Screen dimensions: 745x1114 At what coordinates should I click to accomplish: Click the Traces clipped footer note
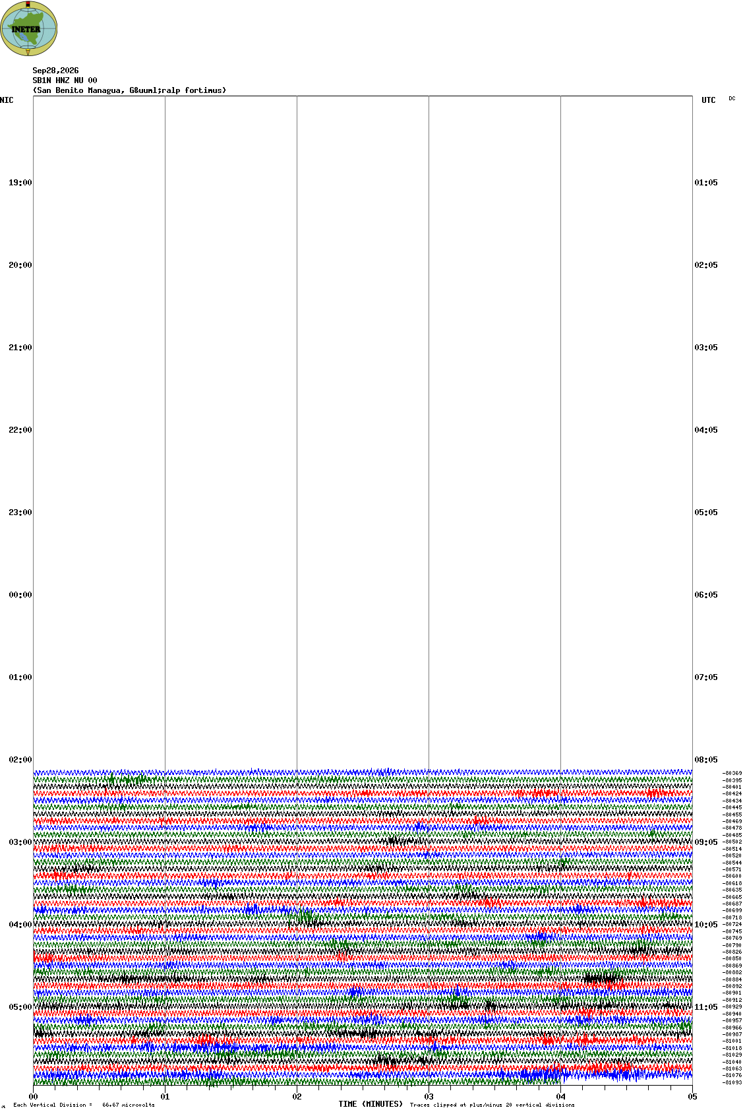(492, 1105)
